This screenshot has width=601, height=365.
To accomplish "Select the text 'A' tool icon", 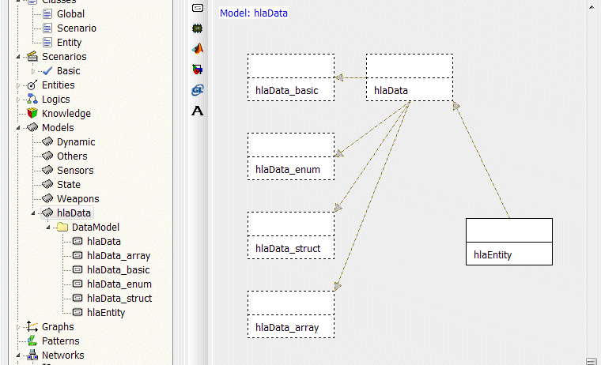I will [x=198, y=111].
